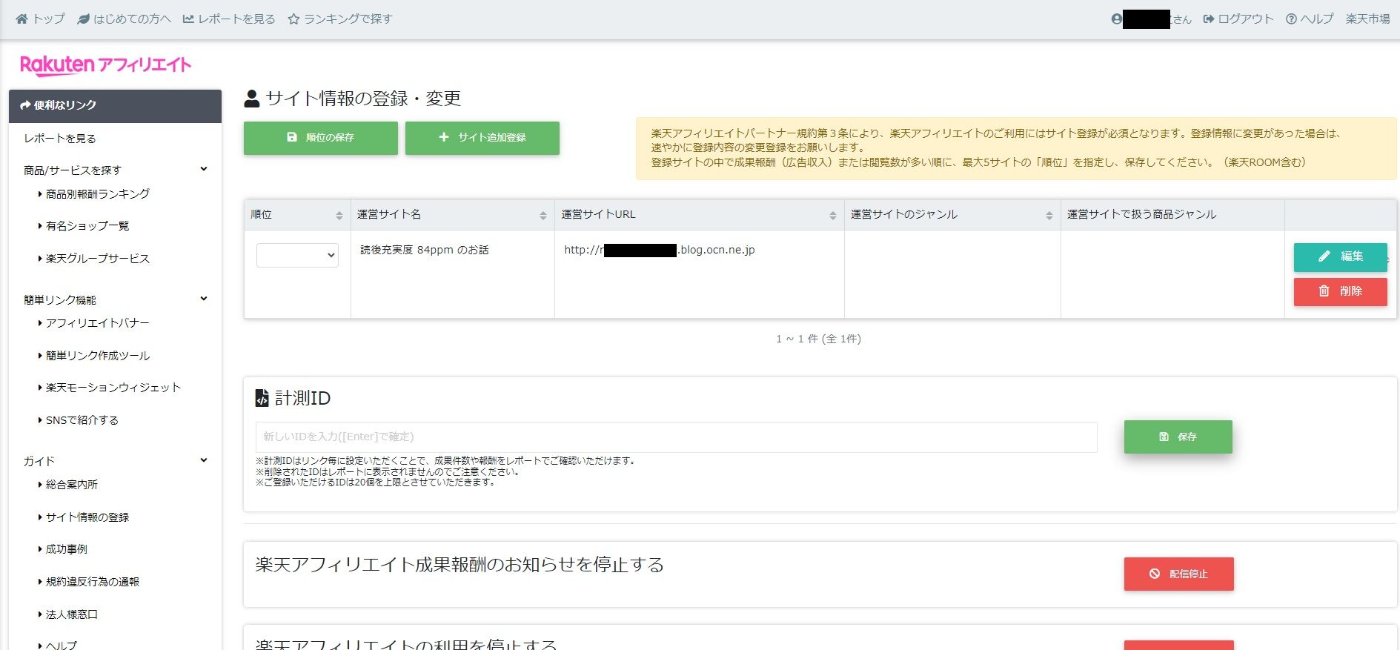Open sidebar link SNSで紹介する

pyautogui.click(x=82, y=420)
